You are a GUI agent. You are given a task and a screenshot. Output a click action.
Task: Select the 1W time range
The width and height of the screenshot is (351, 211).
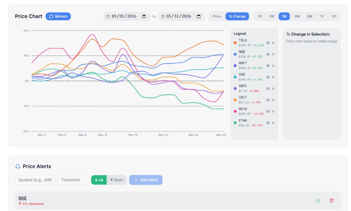[x=272, y=16]
